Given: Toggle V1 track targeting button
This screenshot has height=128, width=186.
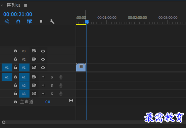Looking at the screenshot, I should tap(24, 67).
